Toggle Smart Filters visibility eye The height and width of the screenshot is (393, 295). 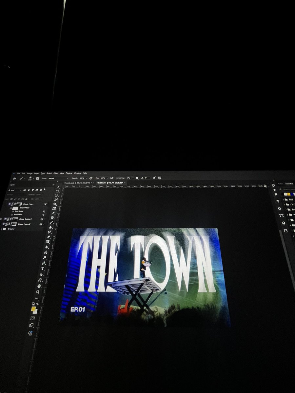(x=11, y=208)
